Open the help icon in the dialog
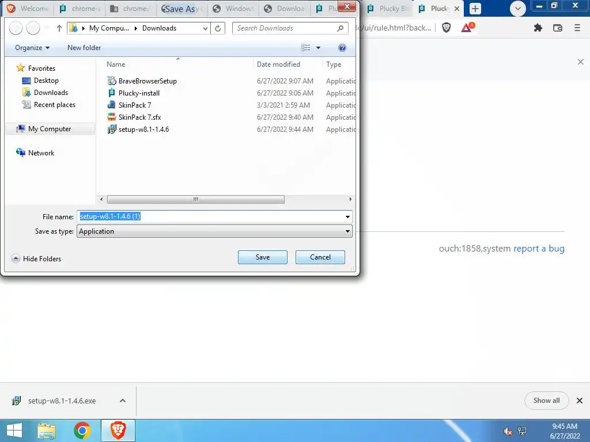Viewport: 590px width, 442px height. [x=342, y=48]
